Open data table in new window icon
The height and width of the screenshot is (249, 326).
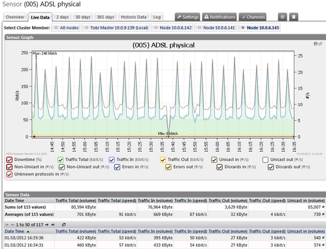tap(64, 225)
